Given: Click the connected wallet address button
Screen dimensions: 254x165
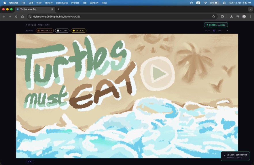Looking at the screenshot, I should (x=216, y=25).
